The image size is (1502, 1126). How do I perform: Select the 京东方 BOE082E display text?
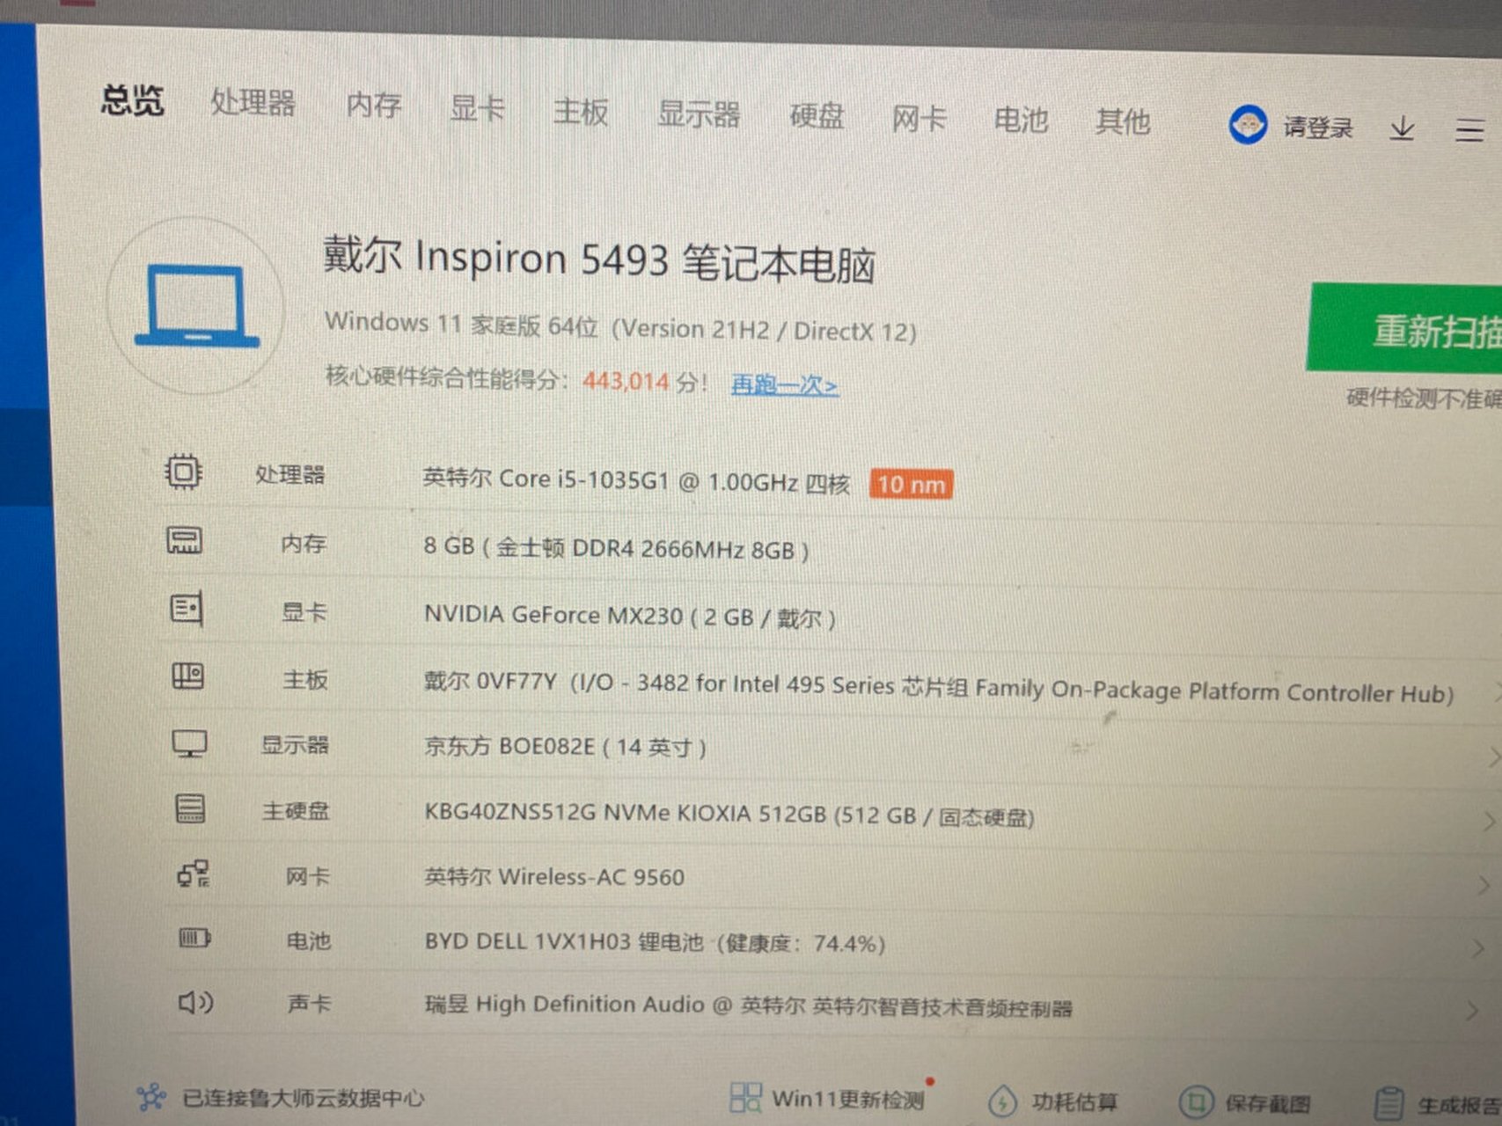tap(565, 747)
